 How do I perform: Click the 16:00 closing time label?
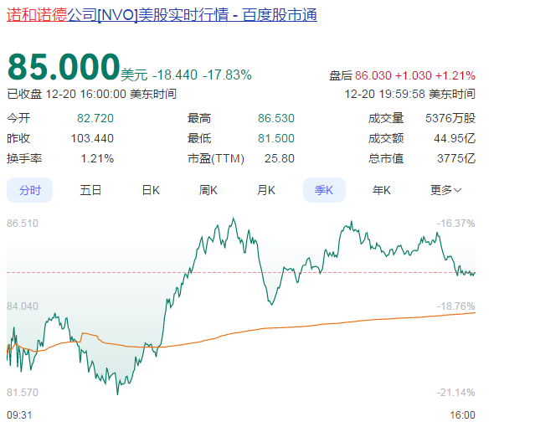462,414
